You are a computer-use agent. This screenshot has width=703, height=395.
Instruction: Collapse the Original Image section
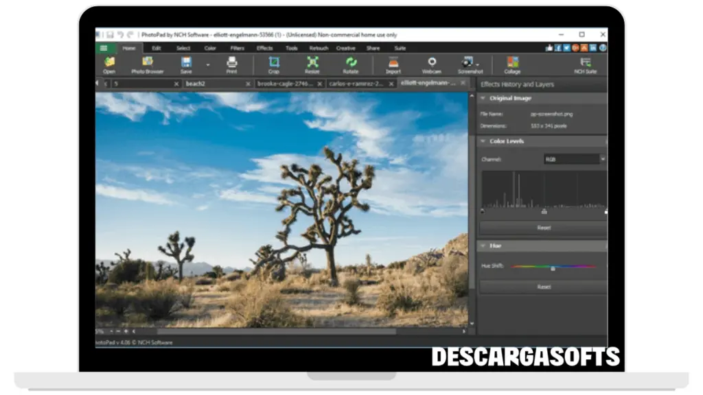483,99
